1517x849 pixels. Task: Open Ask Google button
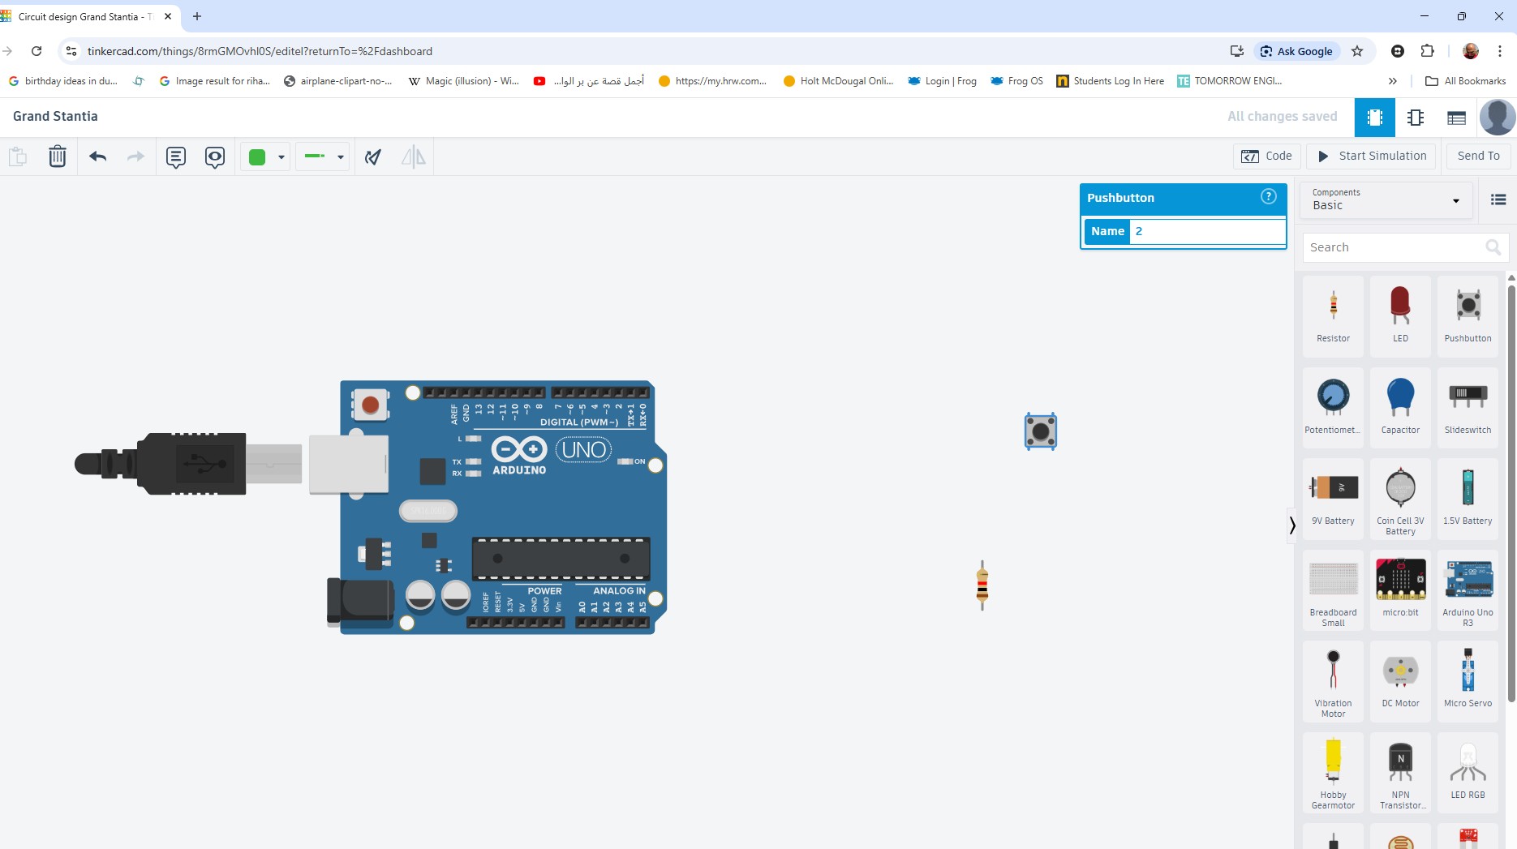point(1296,51)
